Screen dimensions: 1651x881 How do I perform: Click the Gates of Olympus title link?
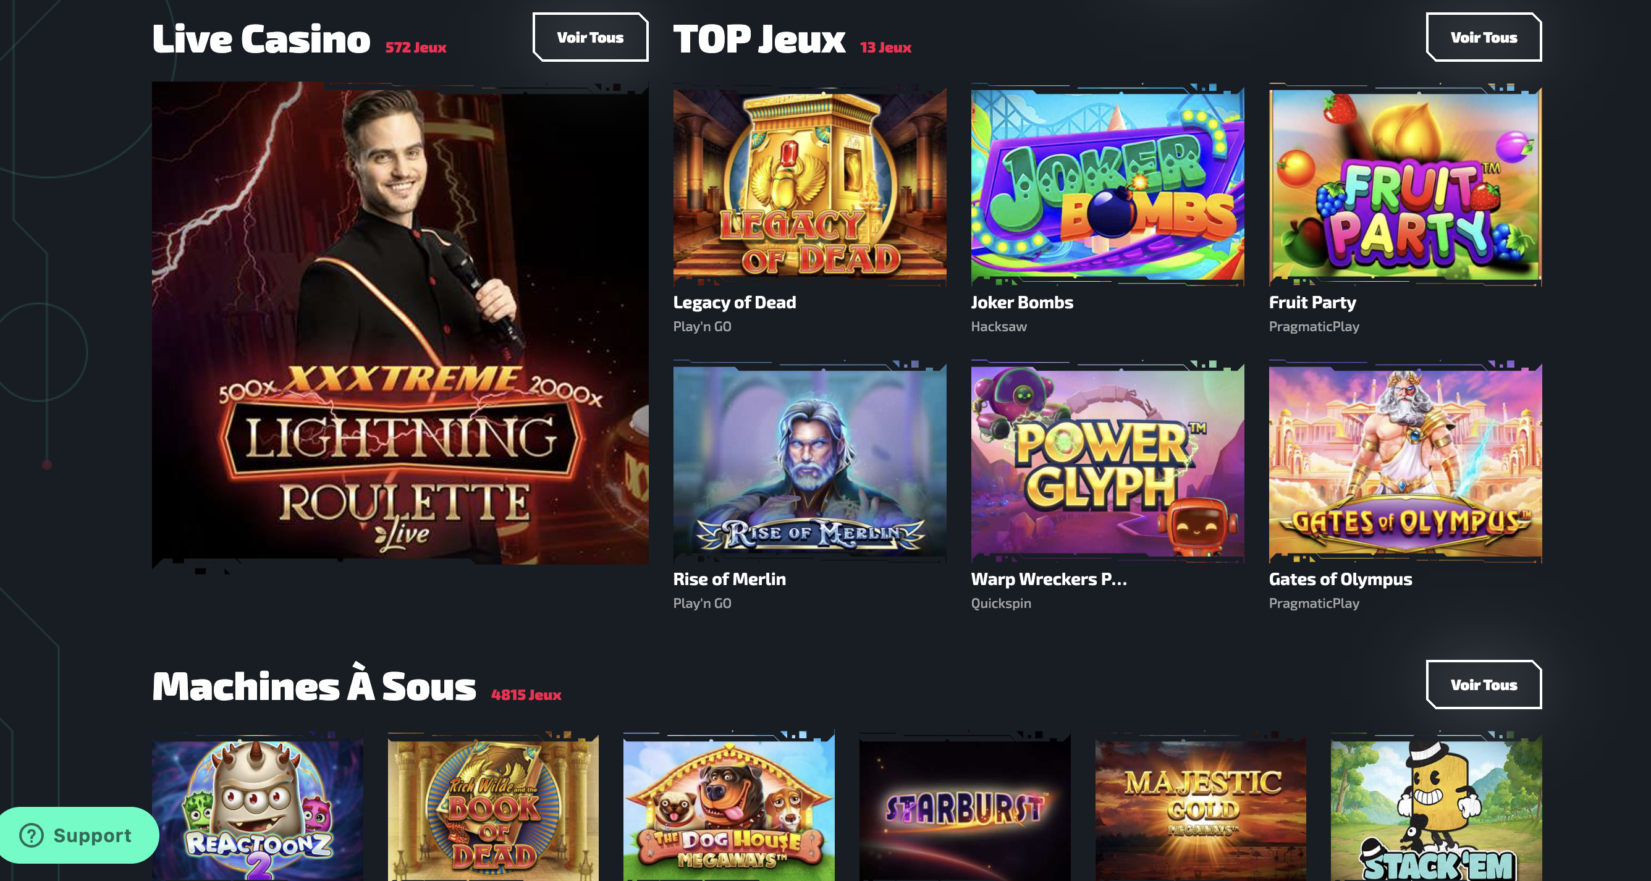tap(1340, 580)
